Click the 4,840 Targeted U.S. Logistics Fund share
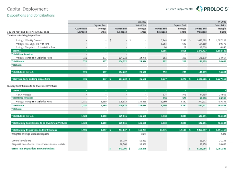Viewport: 233px width, 175px height. click(223, 47)
